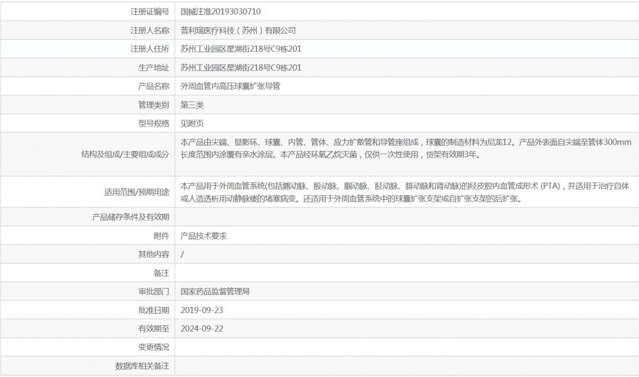Click the label 有效期至
639x377 pixels.
153,329
